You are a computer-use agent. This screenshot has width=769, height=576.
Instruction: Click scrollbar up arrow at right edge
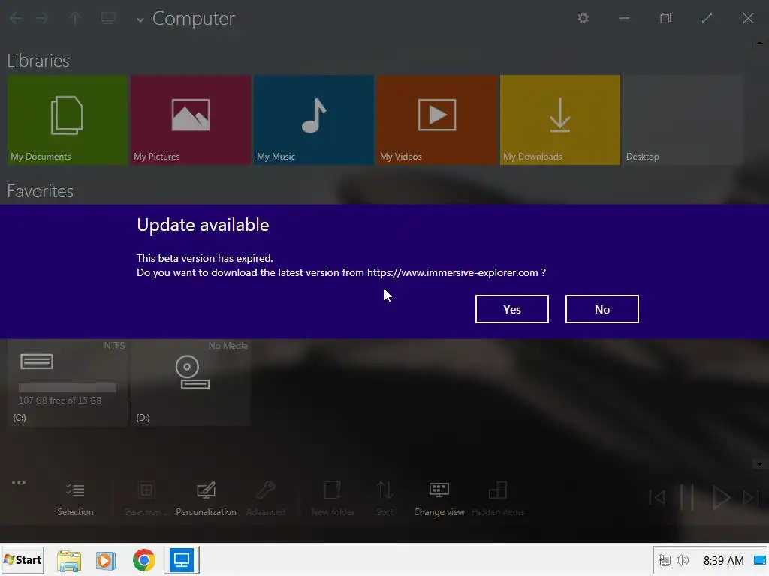coord(760,43)
